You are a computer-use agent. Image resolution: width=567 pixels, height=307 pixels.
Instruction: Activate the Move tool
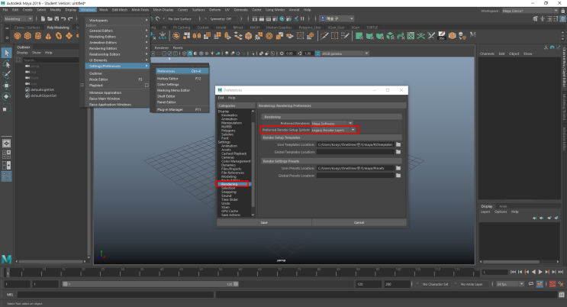(7, 86)
